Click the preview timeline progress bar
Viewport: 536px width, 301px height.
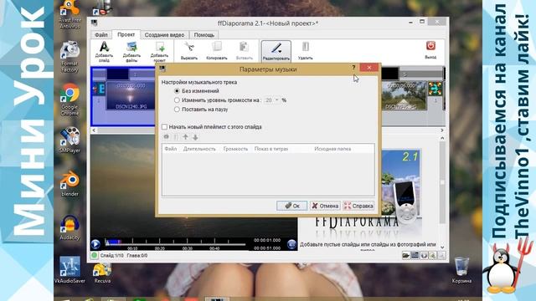[x=175, y=244]
